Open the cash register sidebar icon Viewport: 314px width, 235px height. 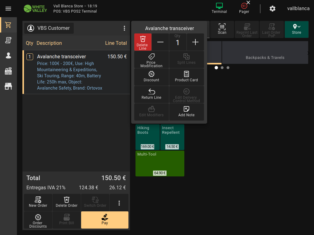(8, 71)
